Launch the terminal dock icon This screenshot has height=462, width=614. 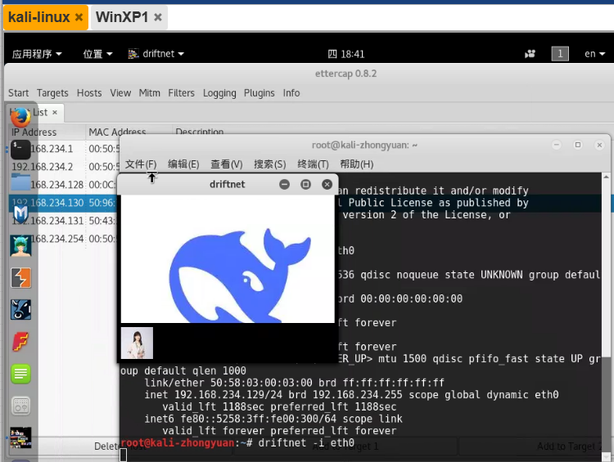tap(20, 150)
